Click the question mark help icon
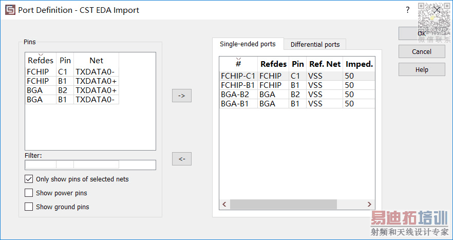Image resolution: width=453 pixels, height=240 pixels. click(407, 10)
